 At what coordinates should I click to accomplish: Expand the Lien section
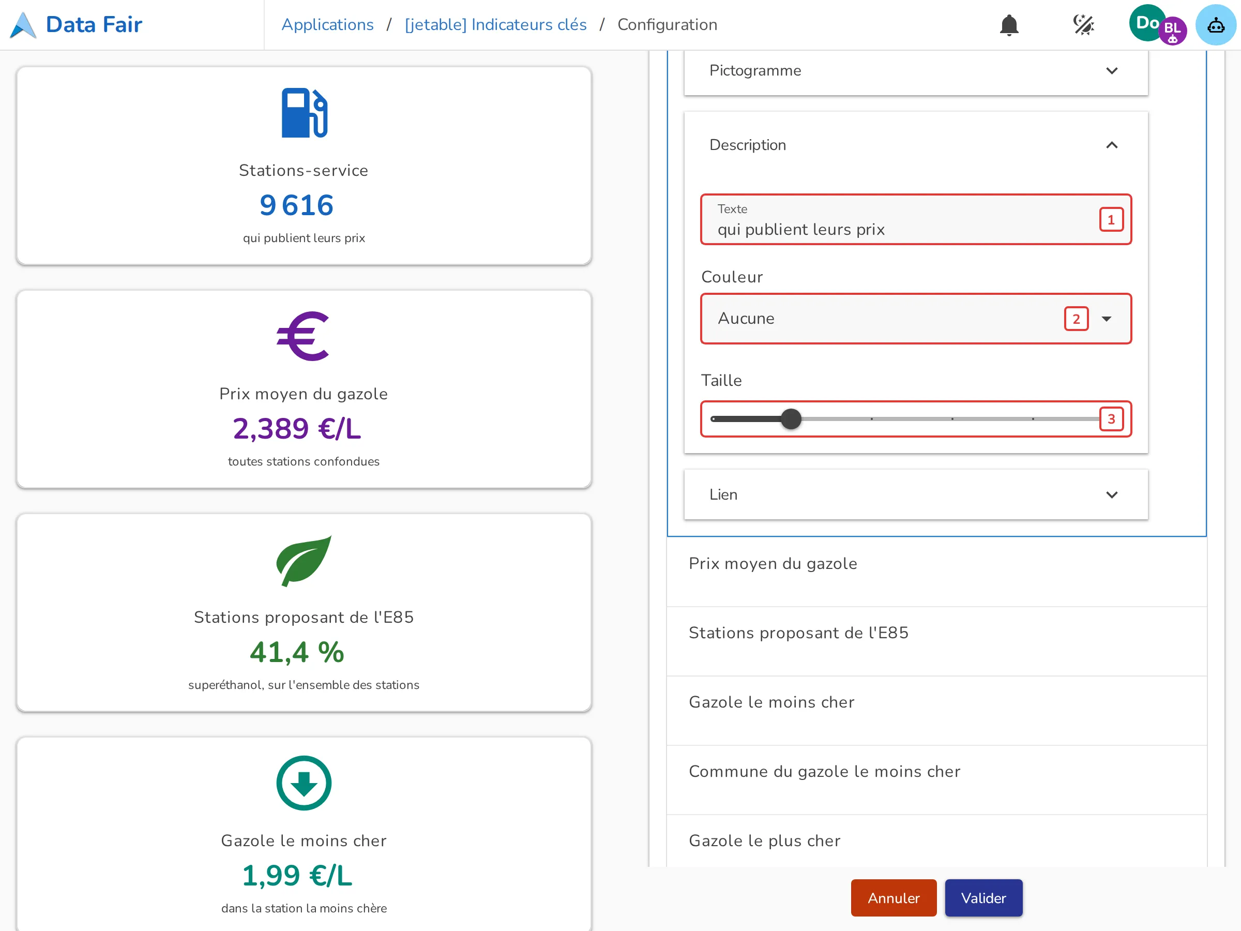tap(916, 494)
